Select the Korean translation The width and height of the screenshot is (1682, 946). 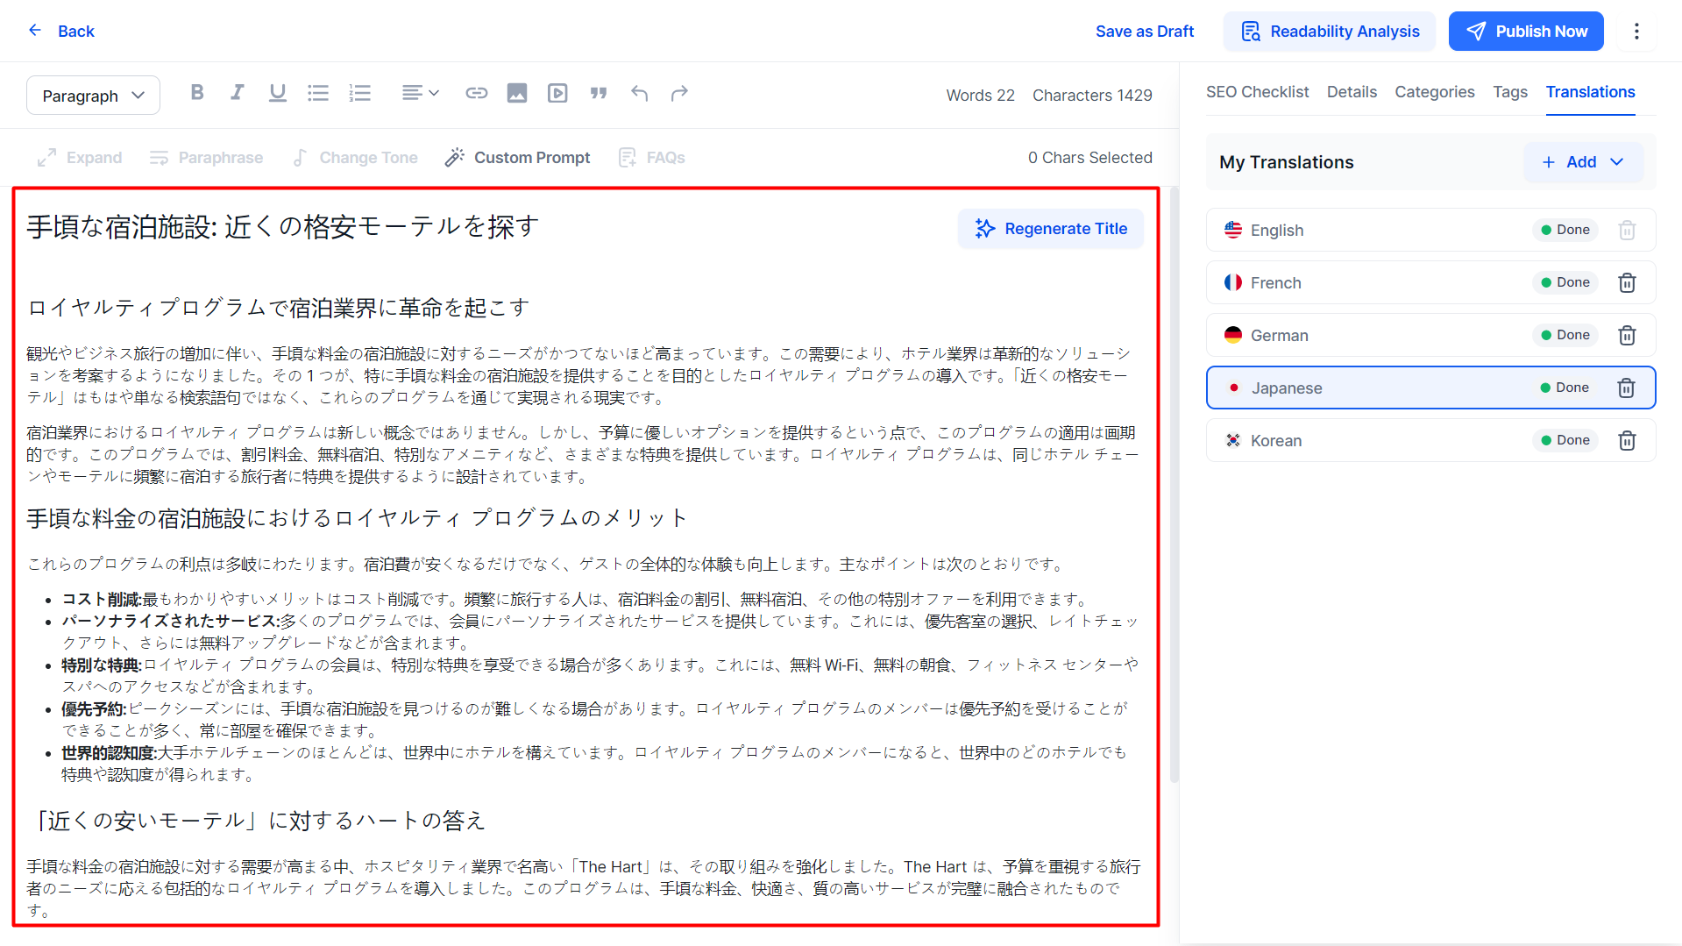pos(1430,440)
